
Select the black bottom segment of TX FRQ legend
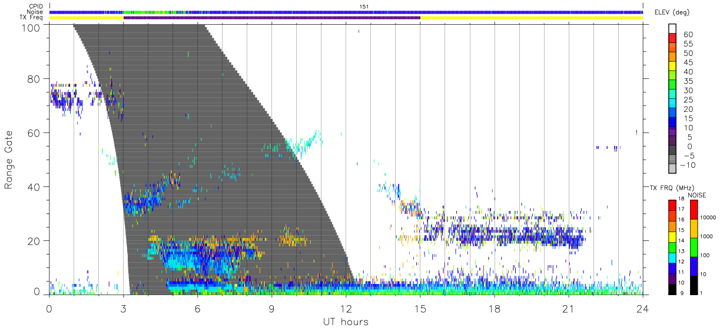point(672,288)
